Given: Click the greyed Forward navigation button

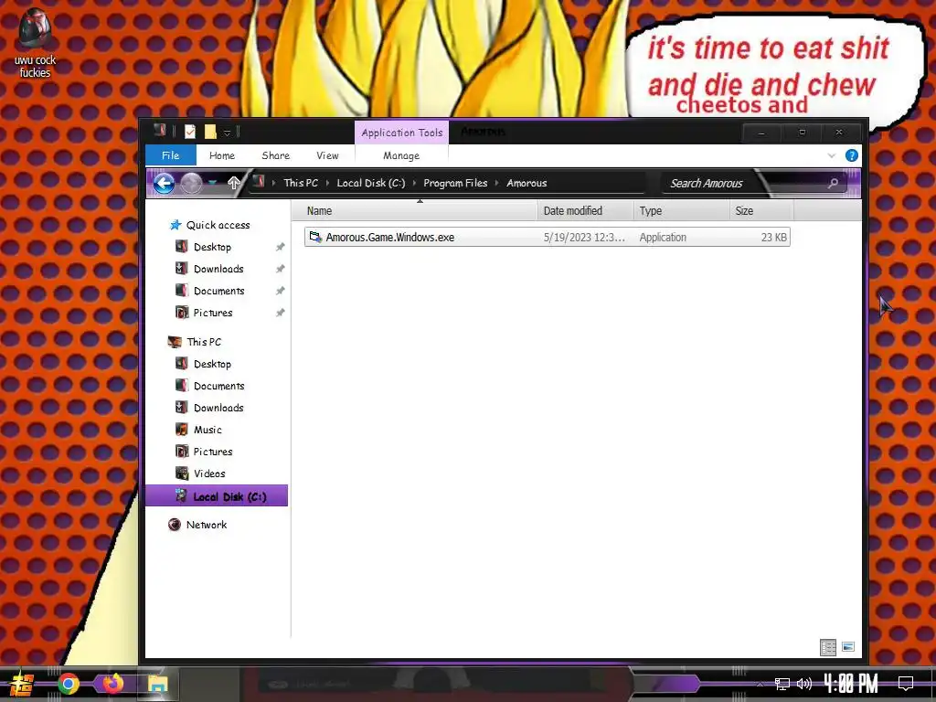Looking at the screenshot, I should [191, 183].
